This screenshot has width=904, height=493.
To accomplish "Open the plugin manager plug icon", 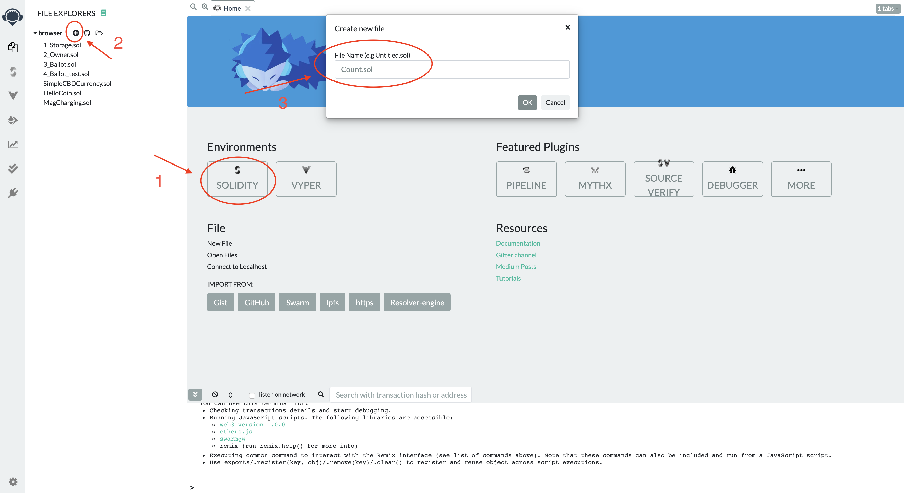I will [13, 193].
